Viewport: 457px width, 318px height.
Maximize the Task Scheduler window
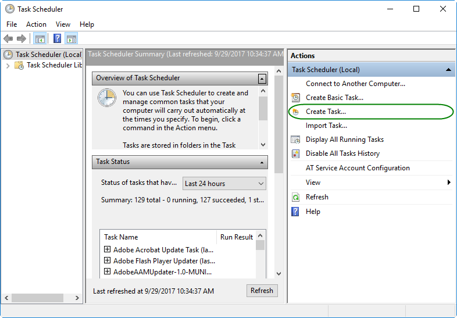(416, 9)
